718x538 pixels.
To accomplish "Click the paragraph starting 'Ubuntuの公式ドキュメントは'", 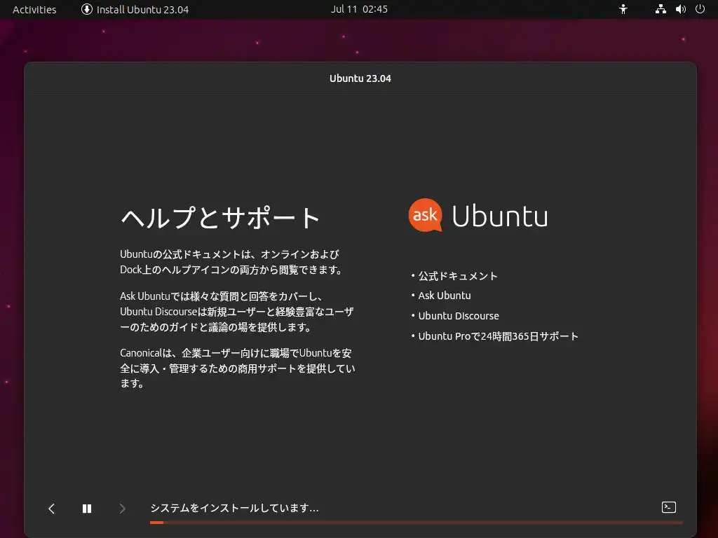I will (231, 262).
